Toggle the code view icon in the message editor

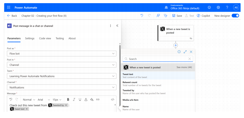click(x=113, y=99)
